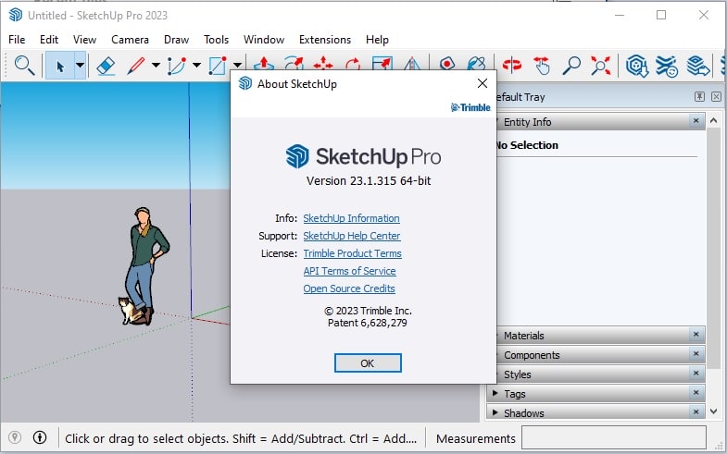This screenshot has width=727, height=454.
Task: Open the API Terms of Service link
Action: tap(349, 271)
